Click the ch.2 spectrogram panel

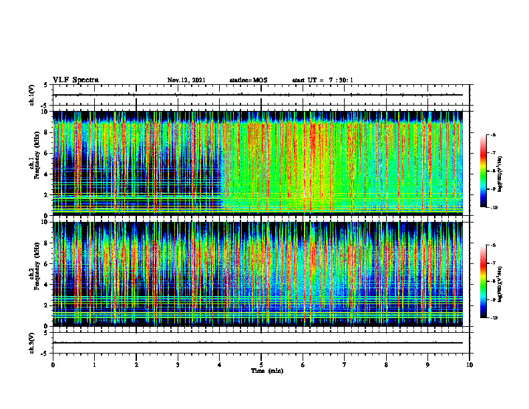258,274
